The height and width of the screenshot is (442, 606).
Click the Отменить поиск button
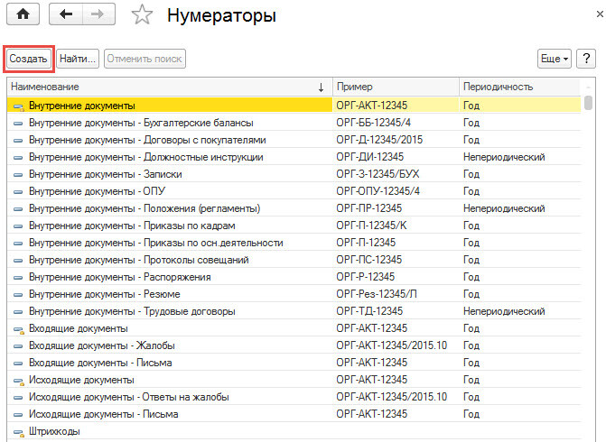145,59
